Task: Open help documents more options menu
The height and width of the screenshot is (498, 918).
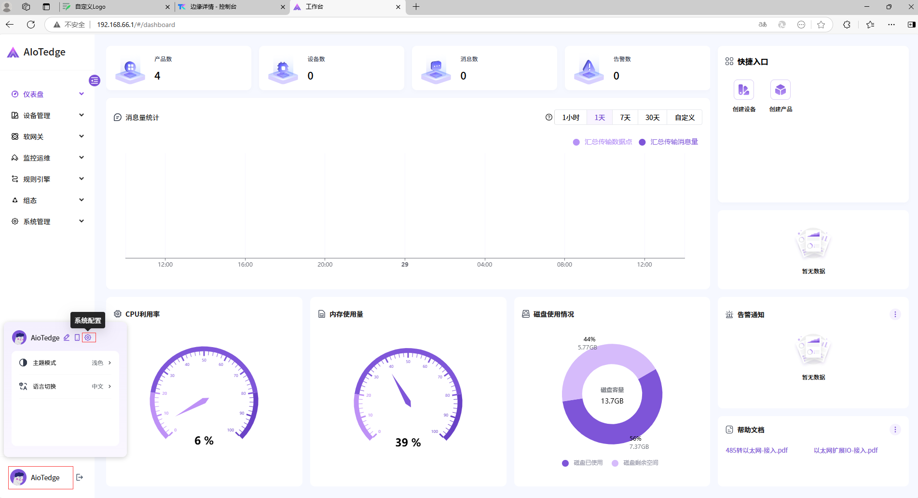Action: (895, 430)
